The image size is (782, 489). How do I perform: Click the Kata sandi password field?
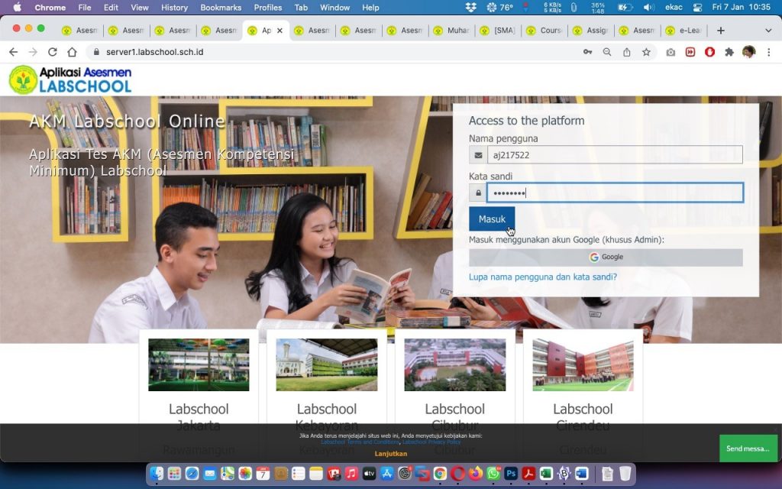click(x=615, y=193)
